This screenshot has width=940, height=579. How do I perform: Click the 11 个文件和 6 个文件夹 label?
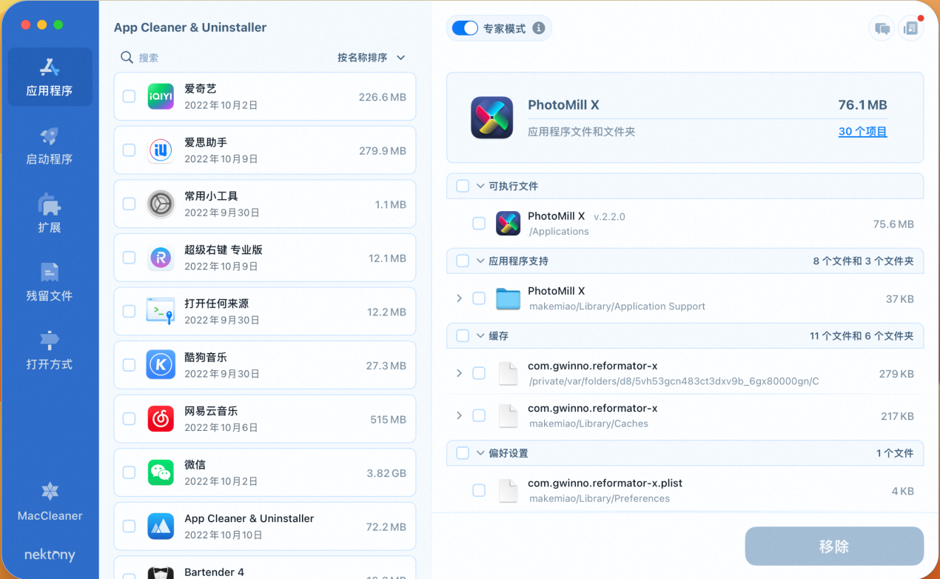tap(862, 335)
